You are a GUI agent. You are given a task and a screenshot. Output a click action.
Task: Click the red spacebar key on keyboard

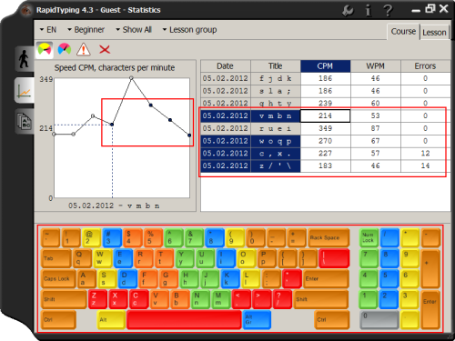click(184, 320)
